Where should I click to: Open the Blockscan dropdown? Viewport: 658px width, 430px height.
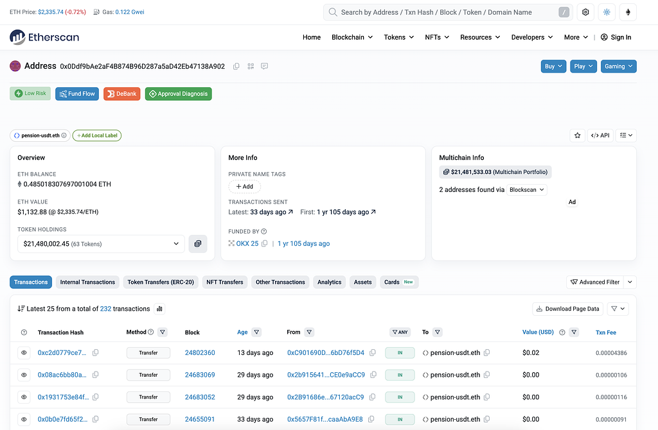point(527,190)
